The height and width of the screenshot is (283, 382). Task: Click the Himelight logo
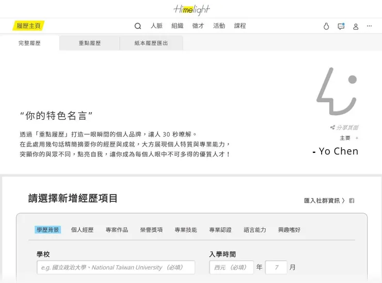192,10
